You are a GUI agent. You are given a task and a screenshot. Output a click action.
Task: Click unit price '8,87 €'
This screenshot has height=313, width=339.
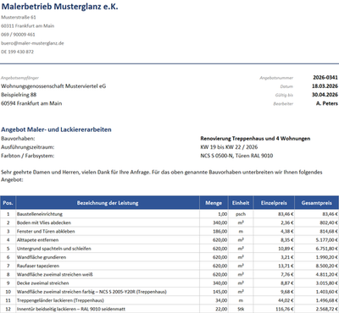[287, 283]
